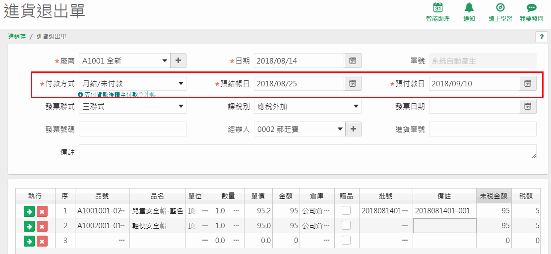The width and height of the screenshot is (551, 254).
Task: Click the 預結帳日 field 2018/08/25
Action: [299, 83]
